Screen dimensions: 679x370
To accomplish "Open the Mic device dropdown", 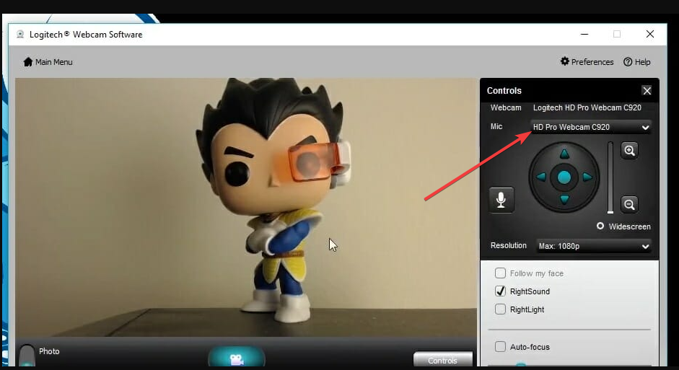I will (591, 127).
